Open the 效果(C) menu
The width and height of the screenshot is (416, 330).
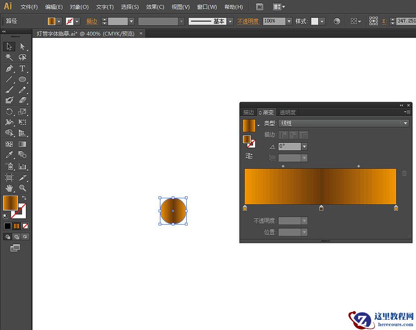[155, 7]
